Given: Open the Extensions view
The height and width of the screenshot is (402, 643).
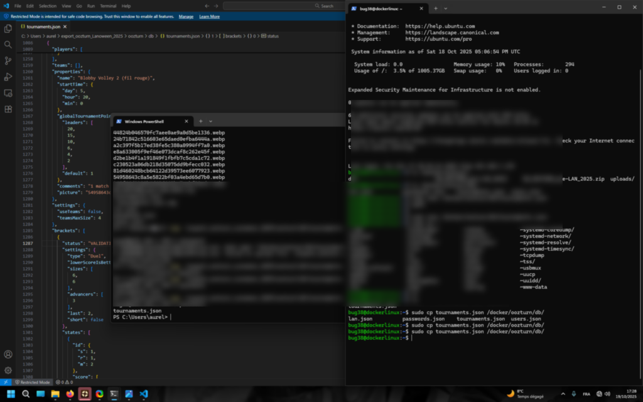Looking at the screenshot, I should 8,109.
